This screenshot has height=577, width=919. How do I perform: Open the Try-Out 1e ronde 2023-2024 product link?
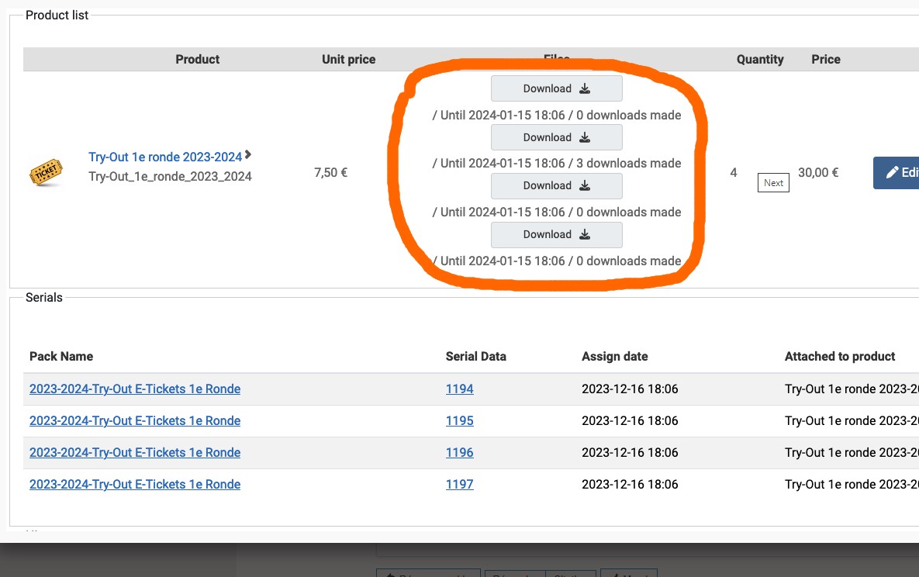tap(165, 157)
